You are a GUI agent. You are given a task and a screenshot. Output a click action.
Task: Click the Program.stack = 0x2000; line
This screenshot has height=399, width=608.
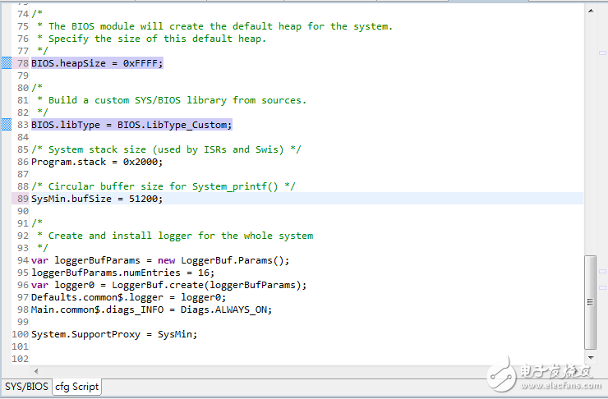tap(97, 162)
